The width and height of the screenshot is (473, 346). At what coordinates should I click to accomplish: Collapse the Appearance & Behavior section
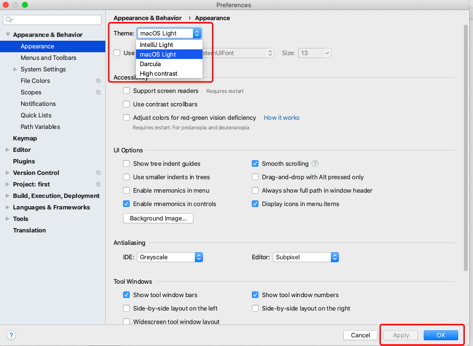click(x=8, y=35)
